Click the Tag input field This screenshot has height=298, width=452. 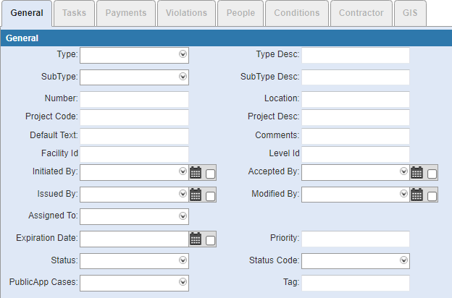356,283
